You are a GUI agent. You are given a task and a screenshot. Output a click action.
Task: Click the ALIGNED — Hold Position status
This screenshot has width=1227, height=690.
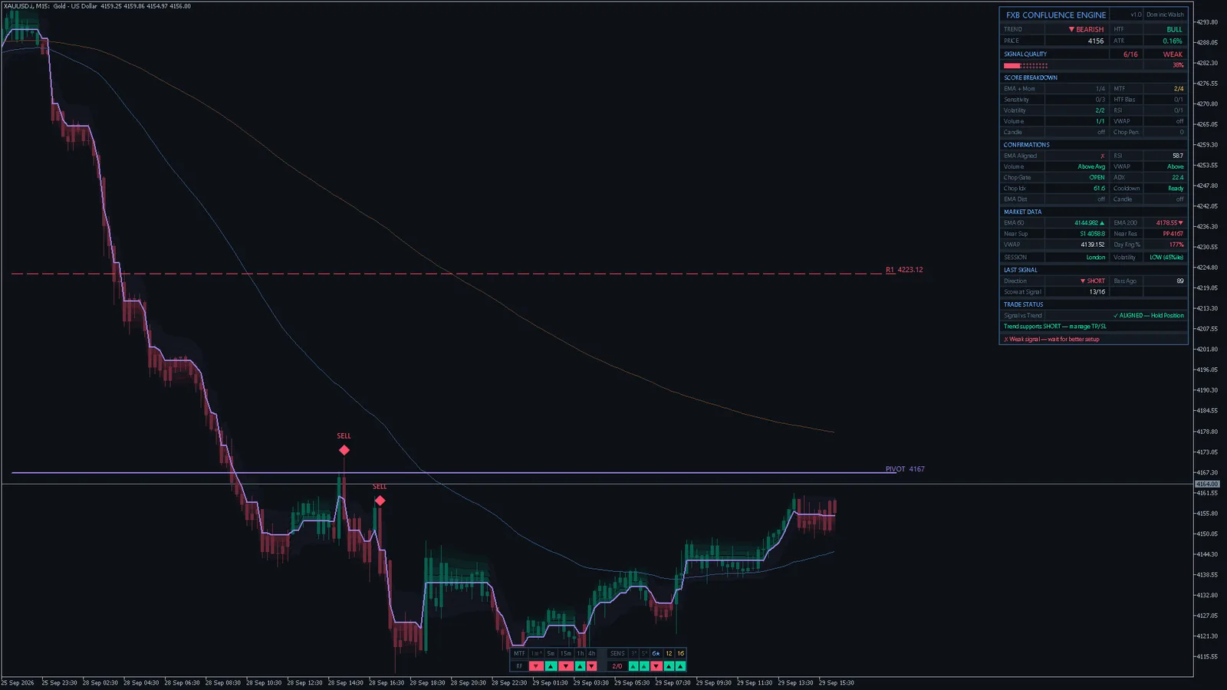1148,315
